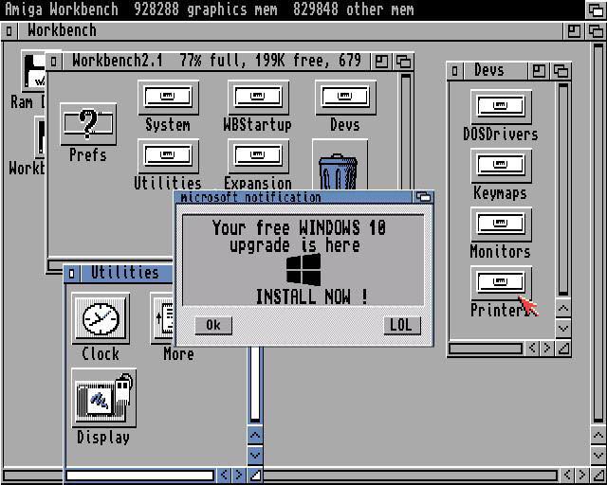Click the Windows logo in the notification
607x485 pixels.
click(x=303, y=269)
